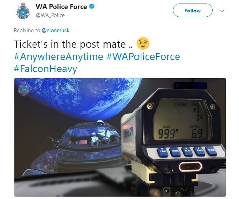Click the blue AUD button on the radar
This screenshot has height=199, width=239.
[x=187, y=151]
